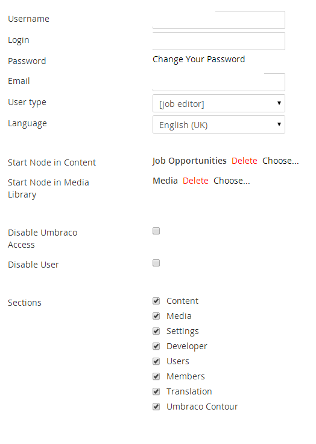Choose a new content start node

[280, 161]
